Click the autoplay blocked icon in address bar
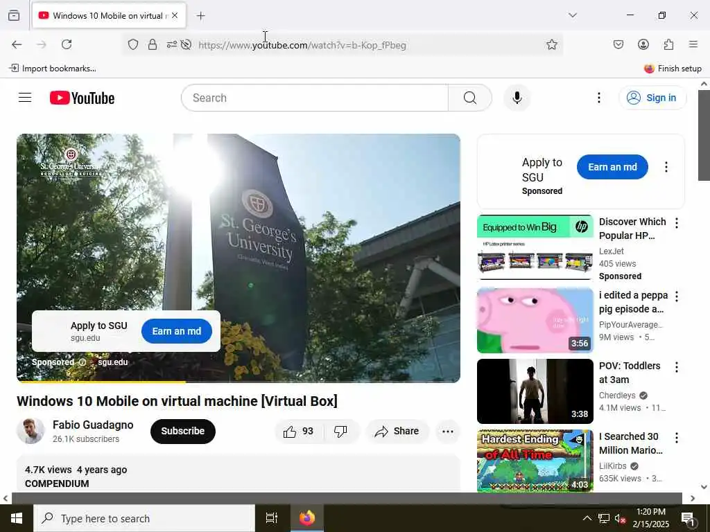Viewport: 710px width, 532px height. [186, 44]
